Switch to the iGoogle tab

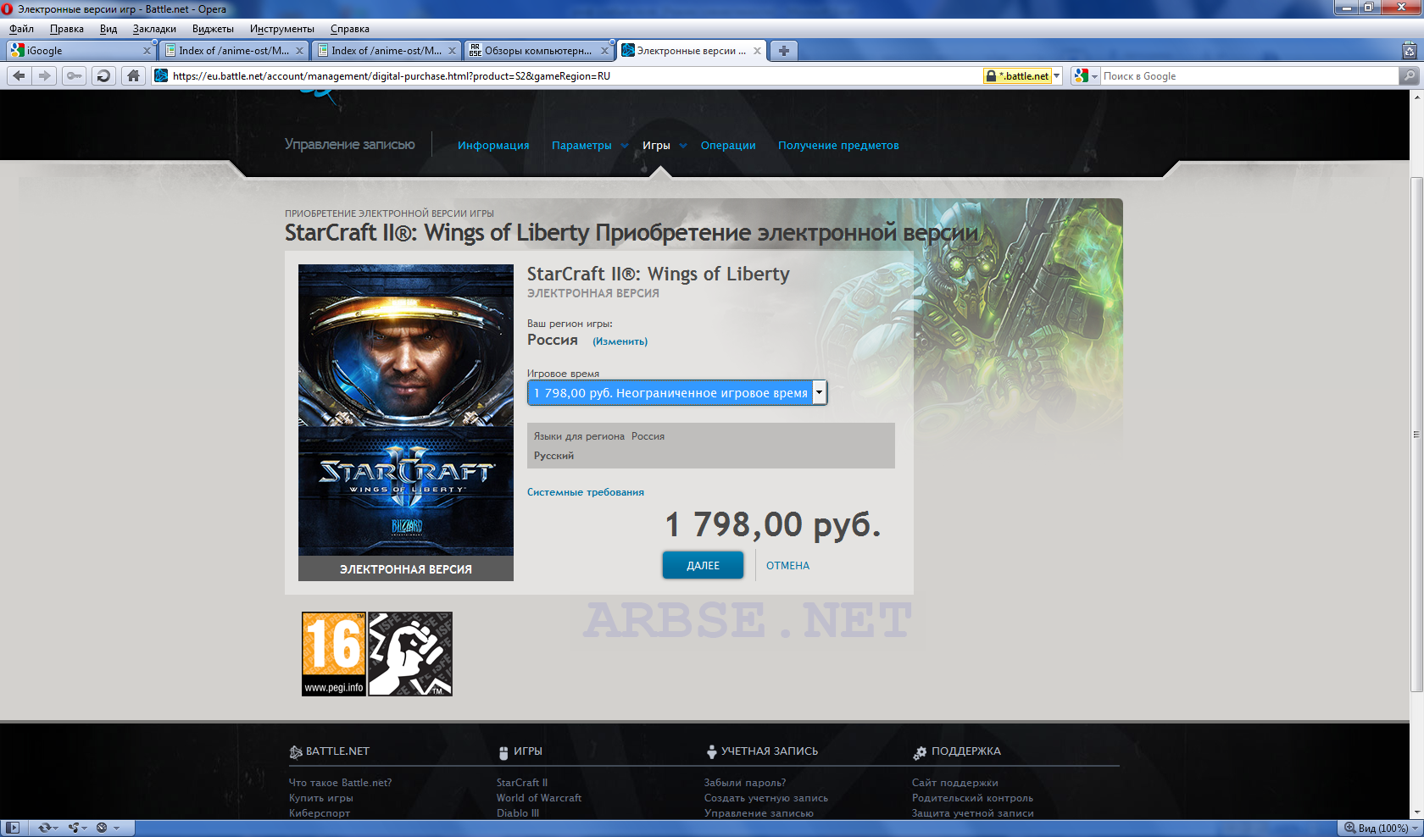click(x=81, y=51)
